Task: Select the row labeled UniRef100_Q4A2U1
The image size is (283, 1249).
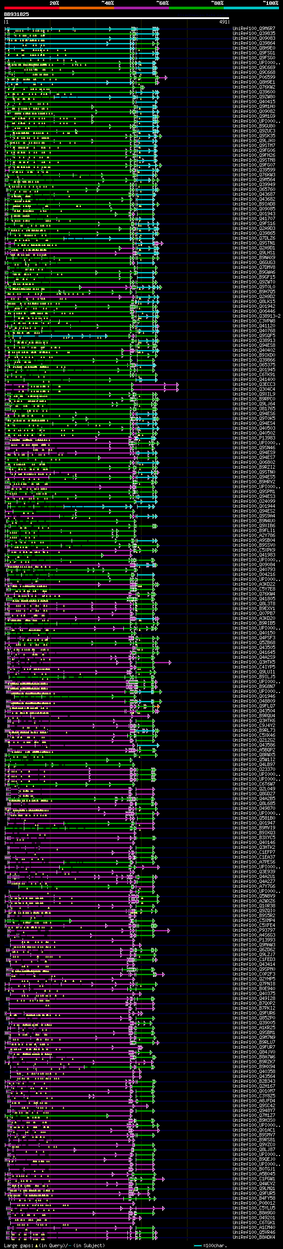Action: [254, 877]
